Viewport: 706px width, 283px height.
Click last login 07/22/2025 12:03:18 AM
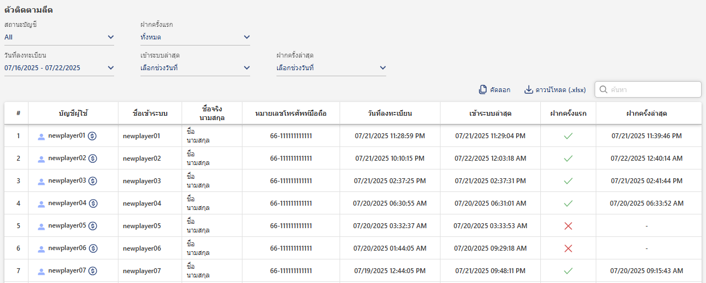490,159
